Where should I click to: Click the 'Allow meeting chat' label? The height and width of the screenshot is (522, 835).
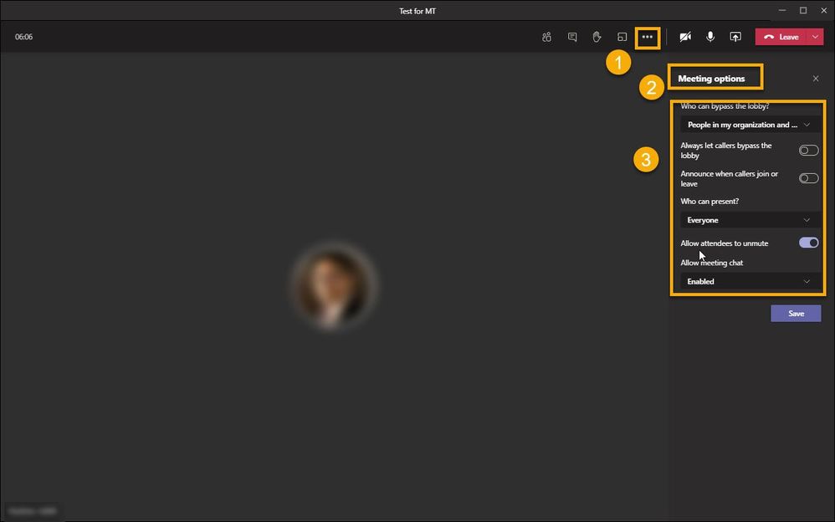tap(711, 263)
